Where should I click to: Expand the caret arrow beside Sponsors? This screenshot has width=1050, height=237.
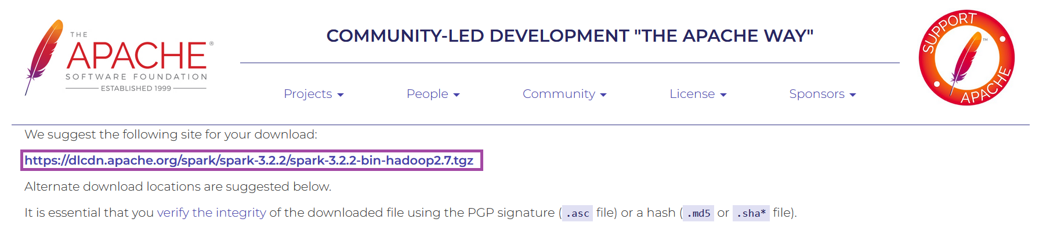pyautogui.click(x=853, y=95)
